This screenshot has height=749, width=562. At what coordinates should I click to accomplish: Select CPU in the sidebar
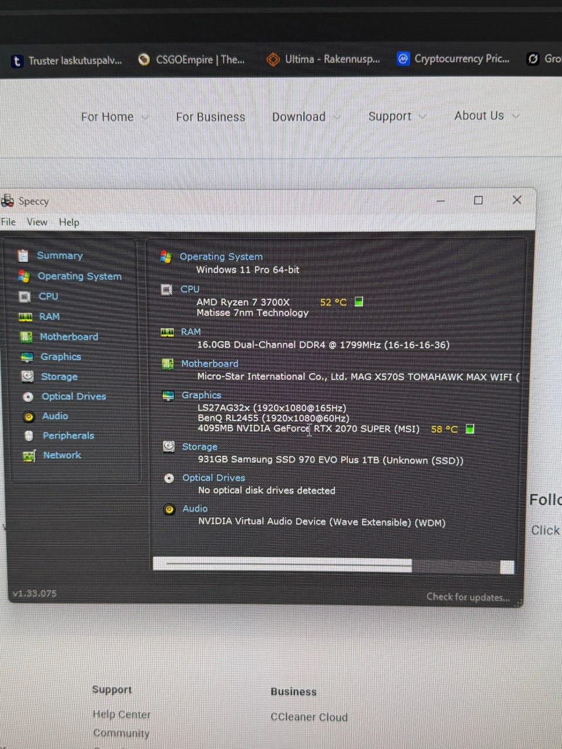(48, 296)
